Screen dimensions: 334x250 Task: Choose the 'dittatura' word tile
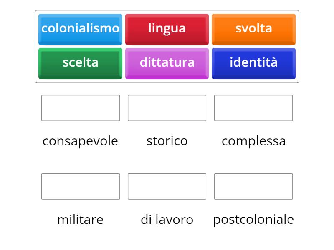coord(167,63)
